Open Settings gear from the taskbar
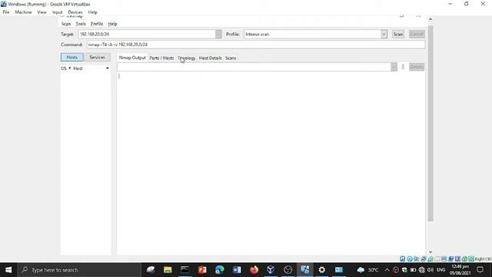 321,270
